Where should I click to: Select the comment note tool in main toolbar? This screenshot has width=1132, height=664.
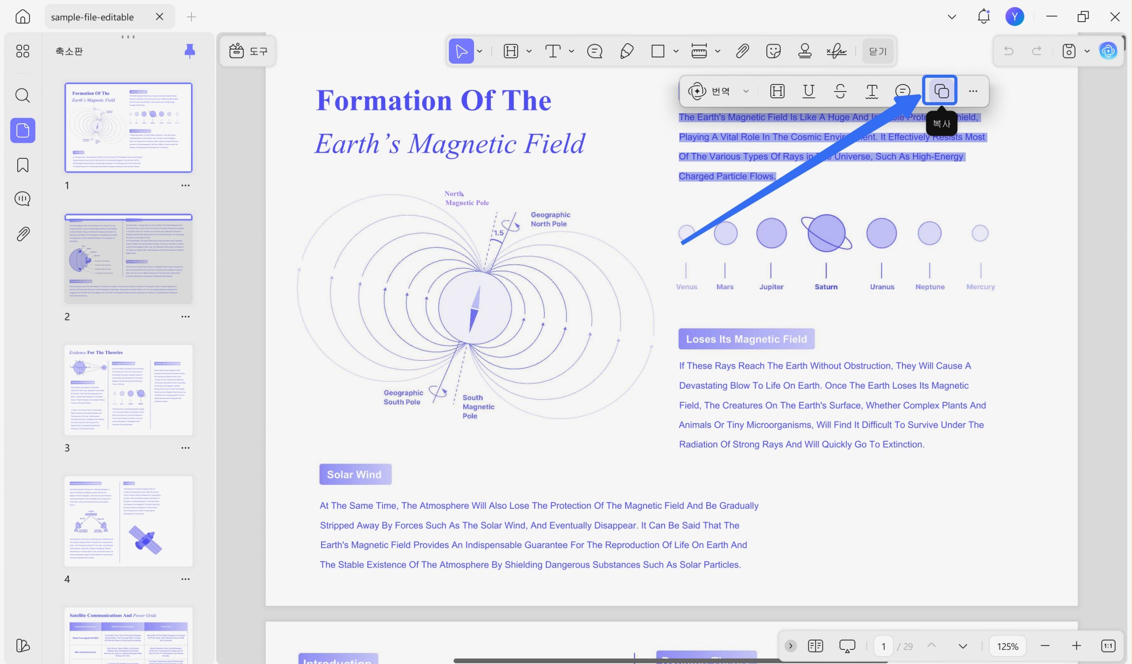(594, 51)
